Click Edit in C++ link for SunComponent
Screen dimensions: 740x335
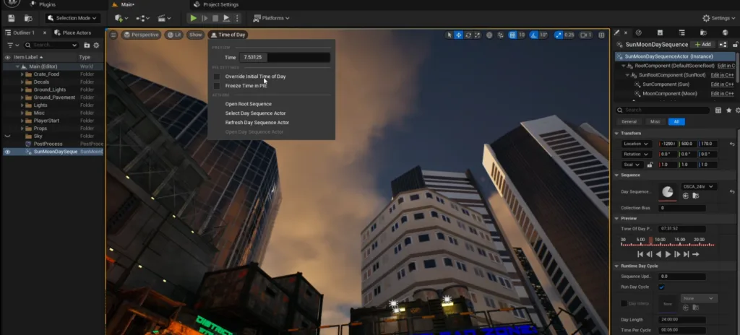coord(723,84)
